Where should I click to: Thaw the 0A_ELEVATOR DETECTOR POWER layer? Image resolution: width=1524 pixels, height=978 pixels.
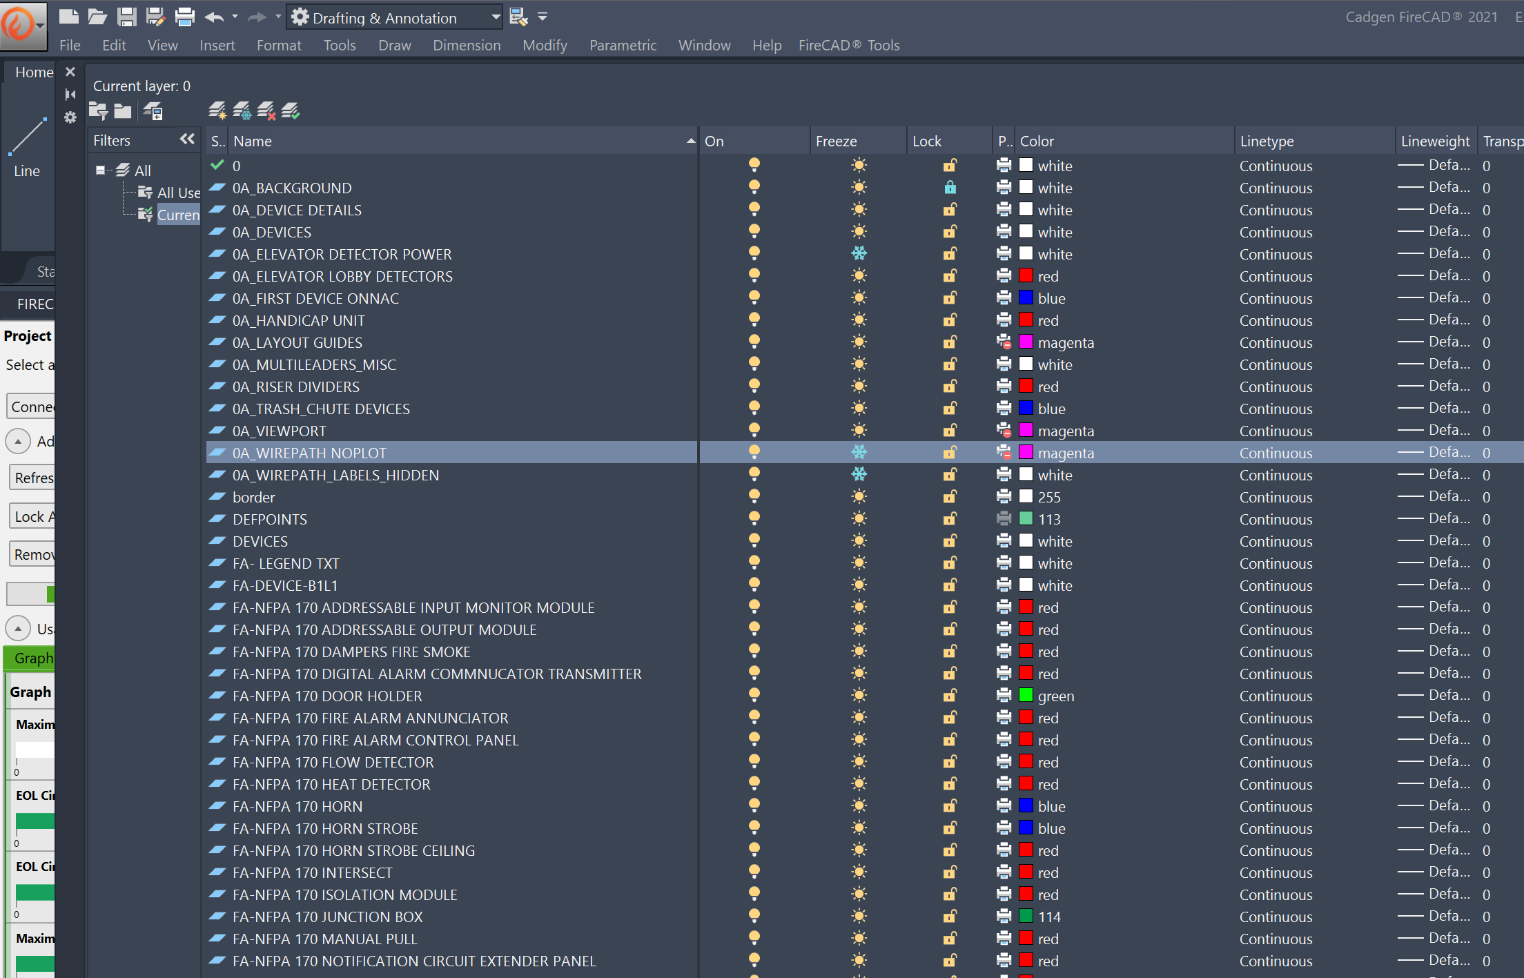pyautogui.click(x=859, y=253)
